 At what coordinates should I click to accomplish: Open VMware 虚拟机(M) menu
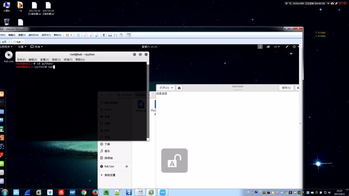[x=34, y=35]
